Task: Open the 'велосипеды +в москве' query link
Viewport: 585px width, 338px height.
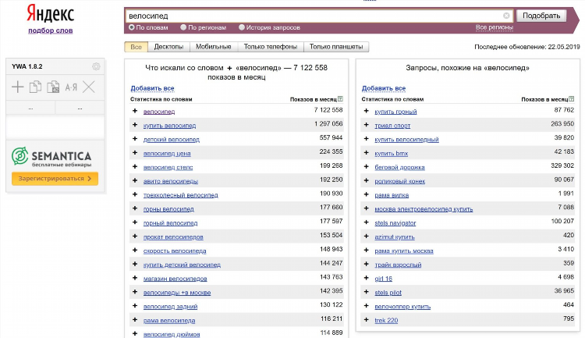Action: 177,293
